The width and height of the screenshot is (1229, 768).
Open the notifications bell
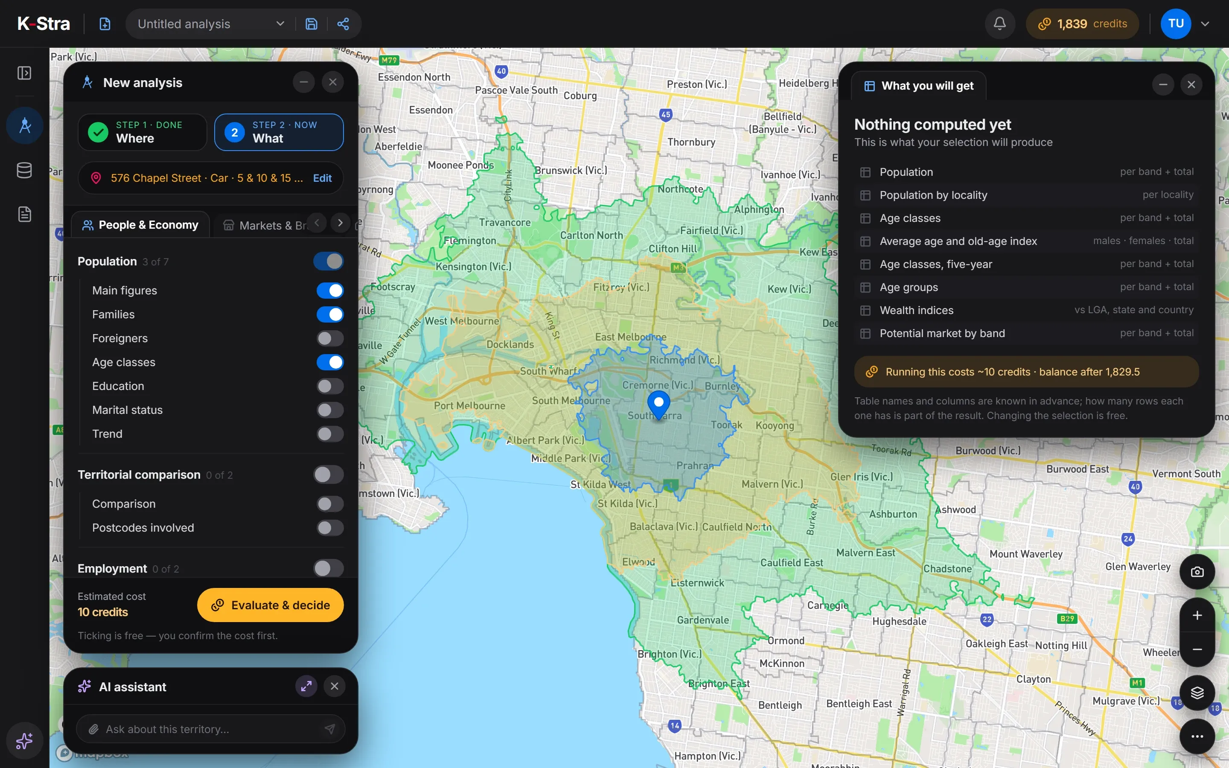pyautogui.click(x=999, y=24)
